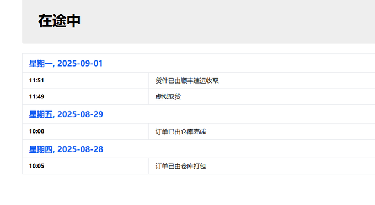Select the 虚拟取货 entry
The width and height of the screenshot is (375, 205).
168,97
